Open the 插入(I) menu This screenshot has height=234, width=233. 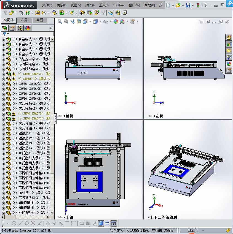[x=90, y=5]
